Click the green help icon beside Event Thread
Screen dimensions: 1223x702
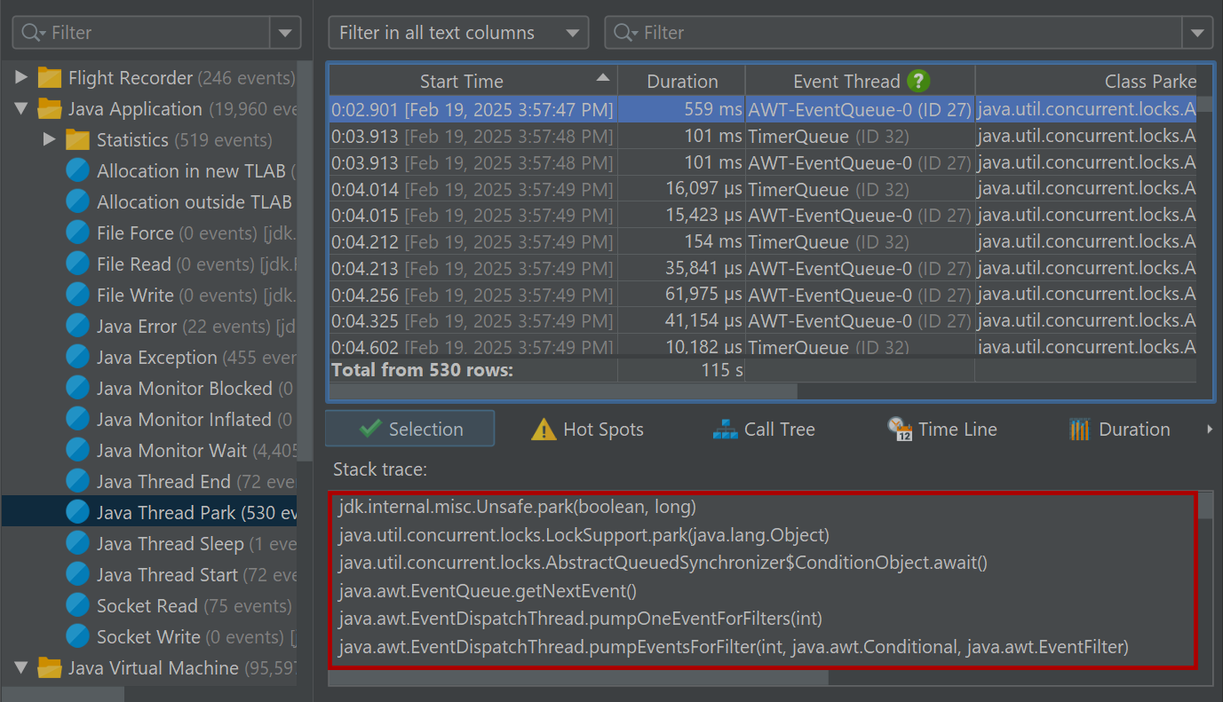coord(918,82)
